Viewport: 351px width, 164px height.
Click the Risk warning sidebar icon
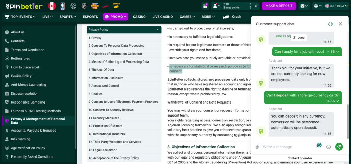[x=7, y=139]
